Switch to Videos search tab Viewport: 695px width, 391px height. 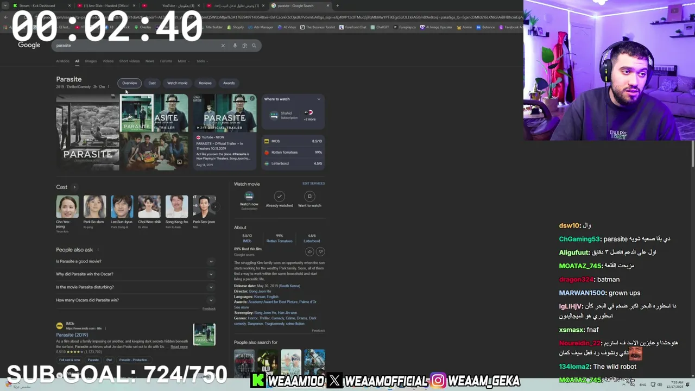point(108,61)
